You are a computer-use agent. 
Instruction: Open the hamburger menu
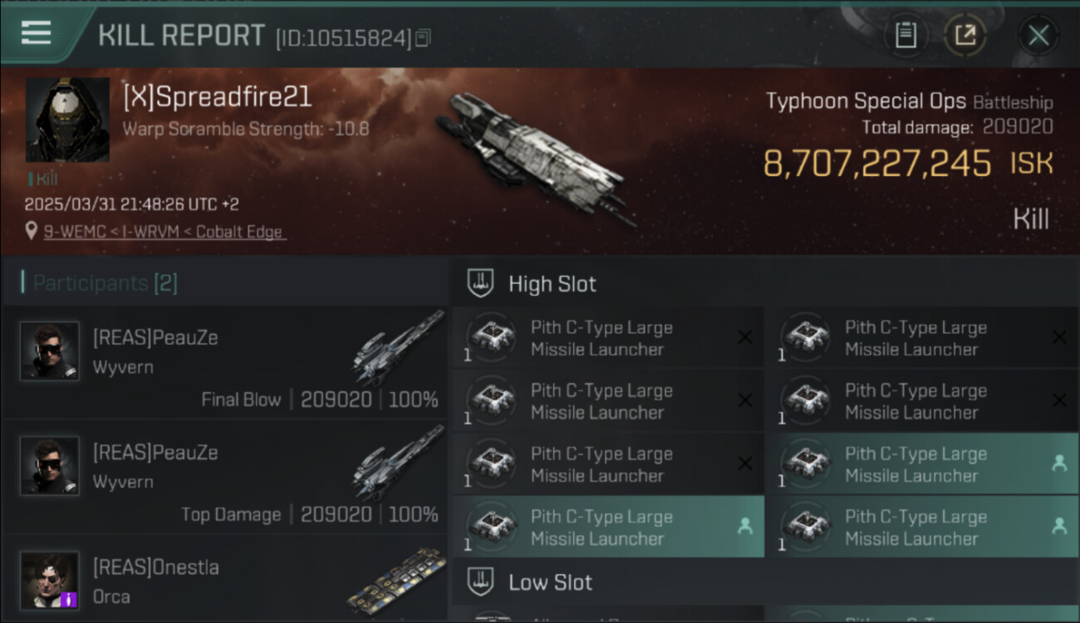(36, 33)
